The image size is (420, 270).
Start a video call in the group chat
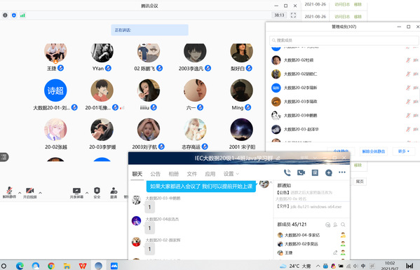coord(301,173)
